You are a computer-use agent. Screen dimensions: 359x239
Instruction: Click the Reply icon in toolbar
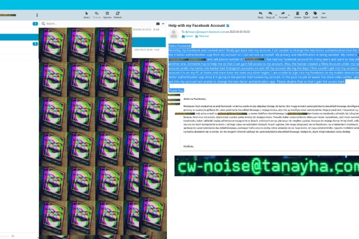pyautogui.click(x=261, y=14)
